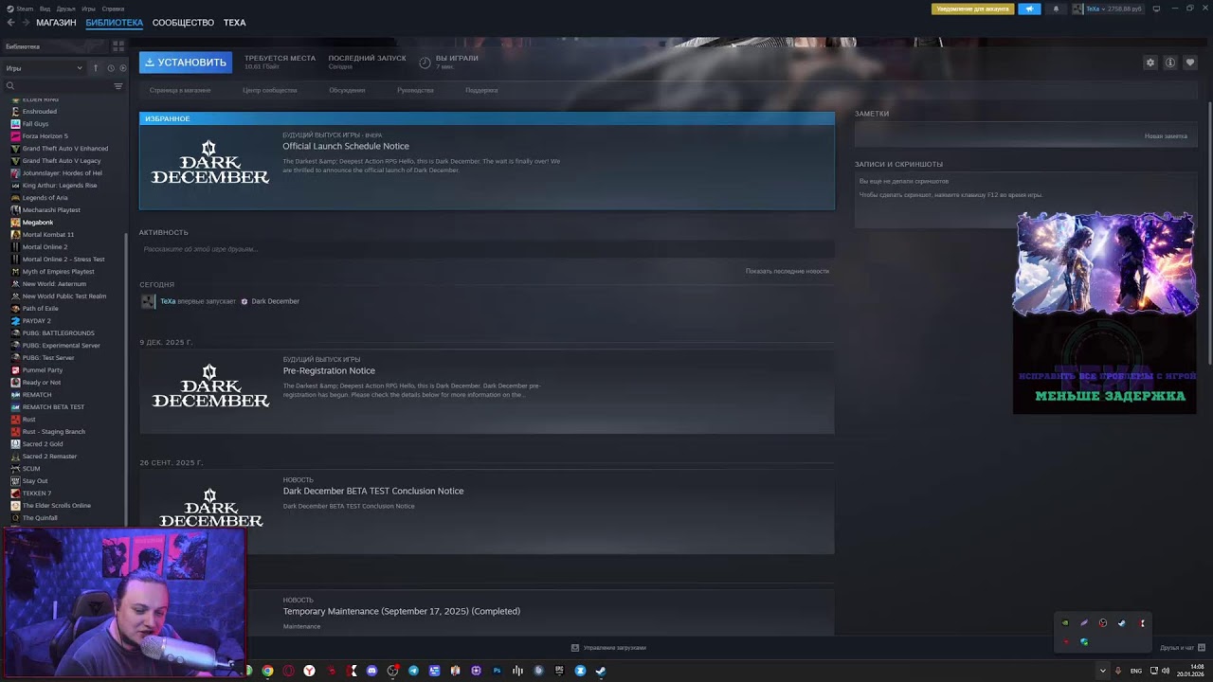Open the Сообщество tab
Screen dimensions: 1213x682
pyautogui.click(x=183, y=23)
